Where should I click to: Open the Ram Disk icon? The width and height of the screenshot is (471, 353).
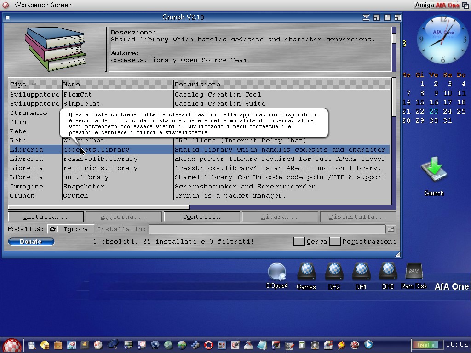pyautogui.click(x=414, y=272)
